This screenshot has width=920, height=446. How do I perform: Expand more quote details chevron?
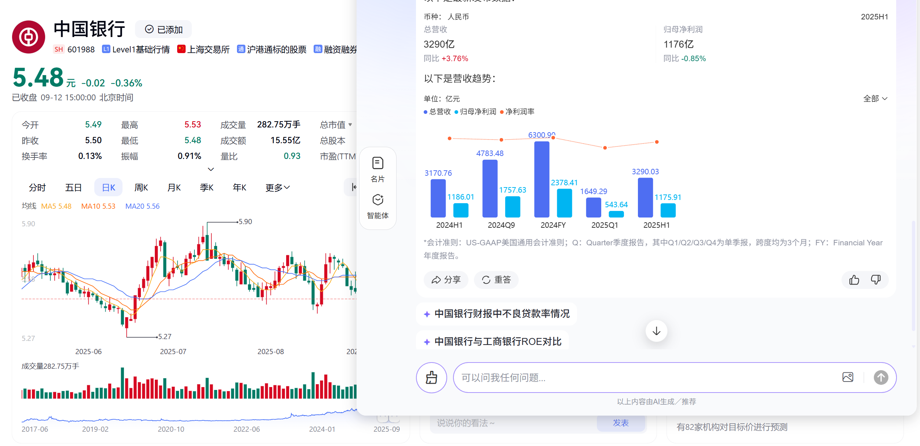tap(211, 169)
